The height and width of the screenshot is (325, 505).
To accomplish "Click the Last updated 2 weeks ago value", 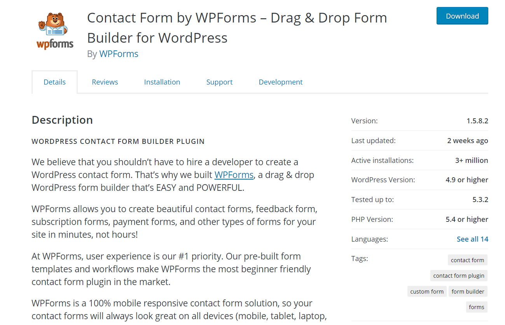I will click(468, 140).
